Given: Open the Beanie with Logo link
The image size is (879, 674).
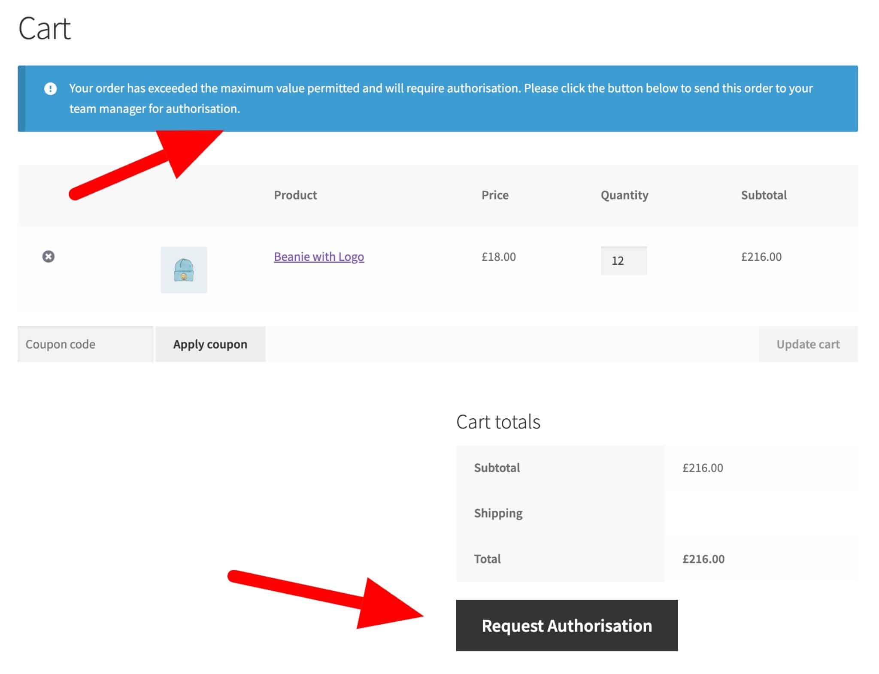Looking at the screenshot, I should 319,257.
